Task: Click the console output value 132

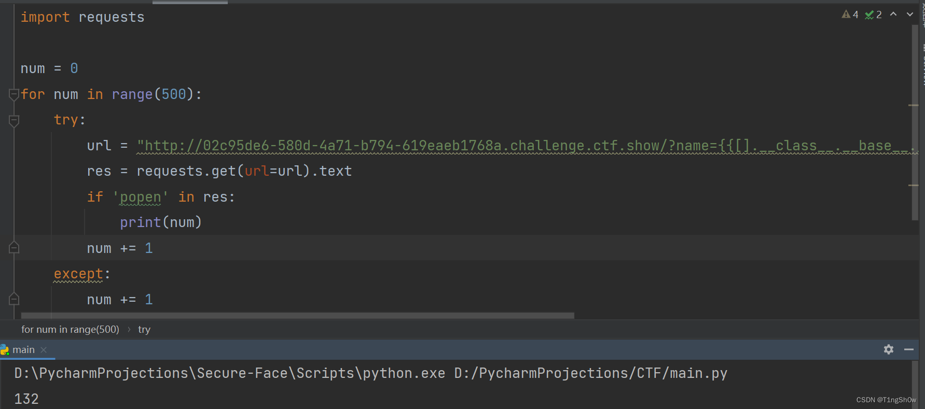Action: tap(26, 399)
